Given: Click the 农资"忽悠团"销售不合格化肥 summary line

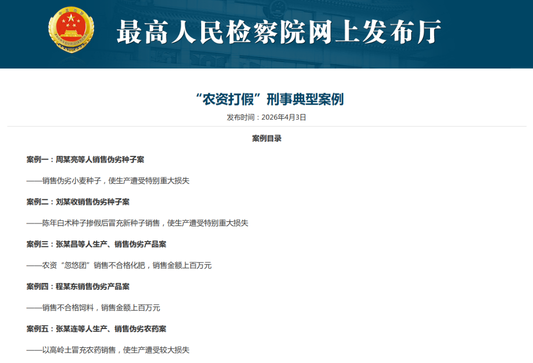Looking at the screenshot, I should [x=119, y=266].
